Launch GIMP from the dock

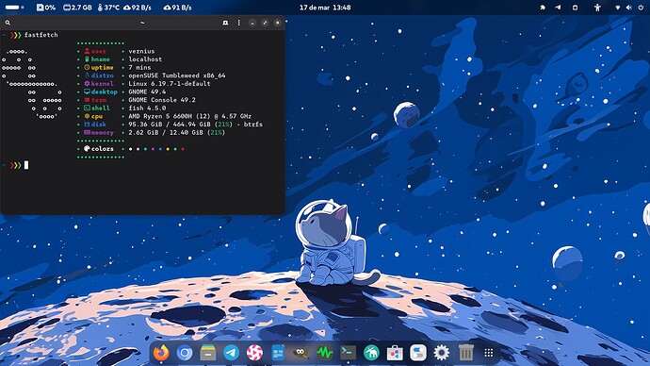coord(301,353)
